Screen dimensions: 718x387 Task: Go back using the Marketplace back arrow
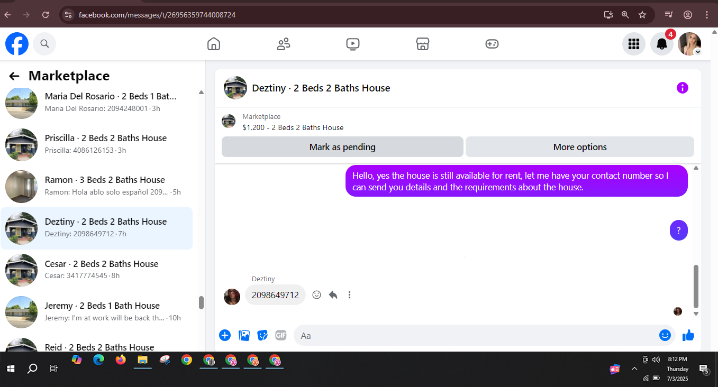[14, 76]
